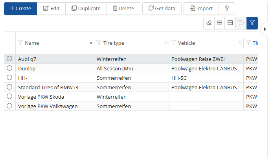Click Duplicate in the toolbar
Screen dimensions: 272x158
click(x=86, y=8)
